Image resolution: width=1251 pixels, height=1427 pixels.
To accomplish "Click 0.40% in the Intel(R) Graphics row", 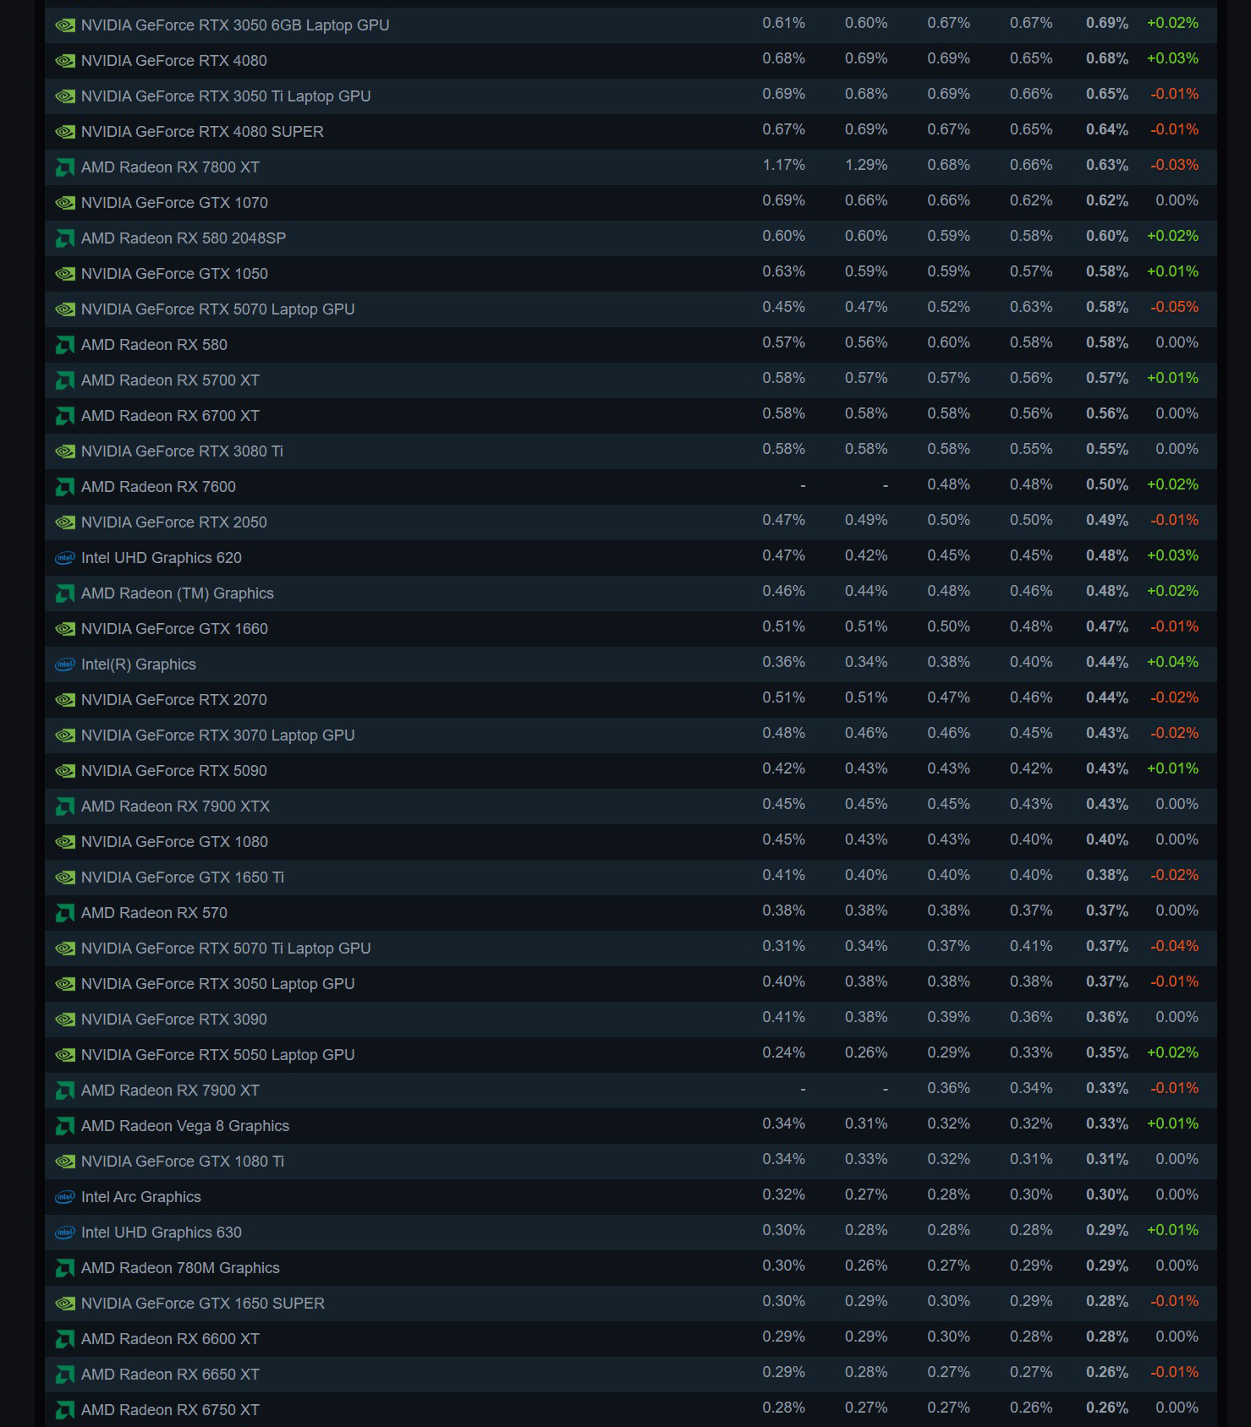I will [1031, 662].
